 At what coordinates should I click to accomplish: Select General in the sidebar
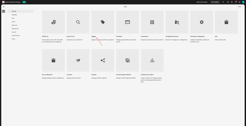coord(21,11)
